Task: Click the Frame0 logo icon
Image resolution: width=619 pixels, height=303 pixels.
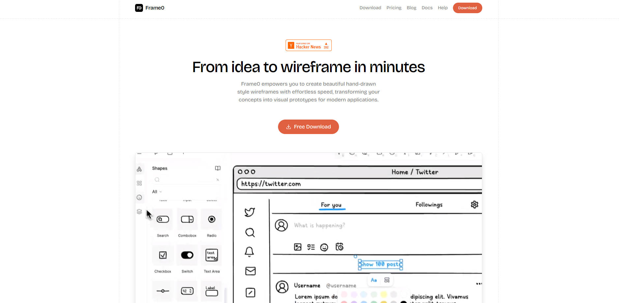Action: (139, 8)
